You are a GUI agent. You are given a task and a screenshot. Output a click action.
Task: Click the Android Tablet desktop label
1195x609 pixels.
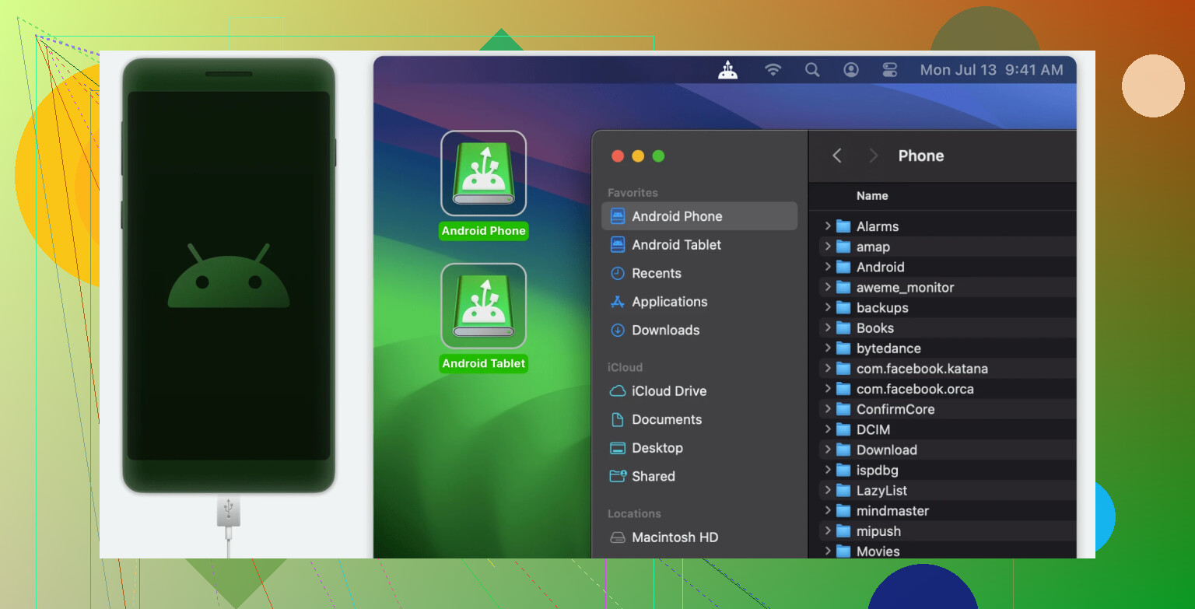click(x=483, y=364)
